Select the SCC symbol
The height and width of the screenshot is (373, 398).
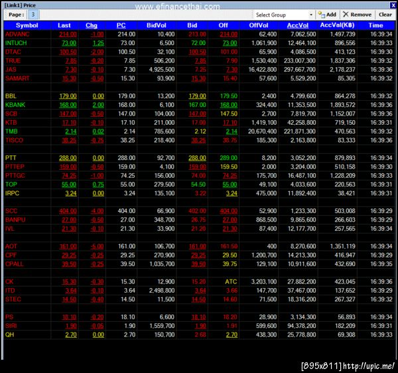click(11, 211)
